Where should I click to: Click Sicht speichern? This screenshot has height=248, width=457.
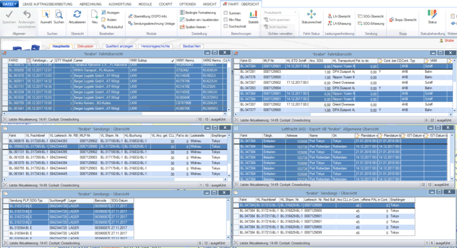[277, 20]
